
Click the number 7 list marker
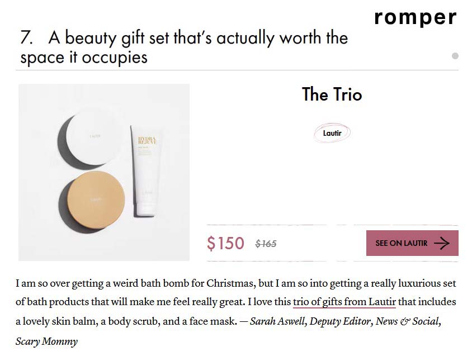(27, 37)
